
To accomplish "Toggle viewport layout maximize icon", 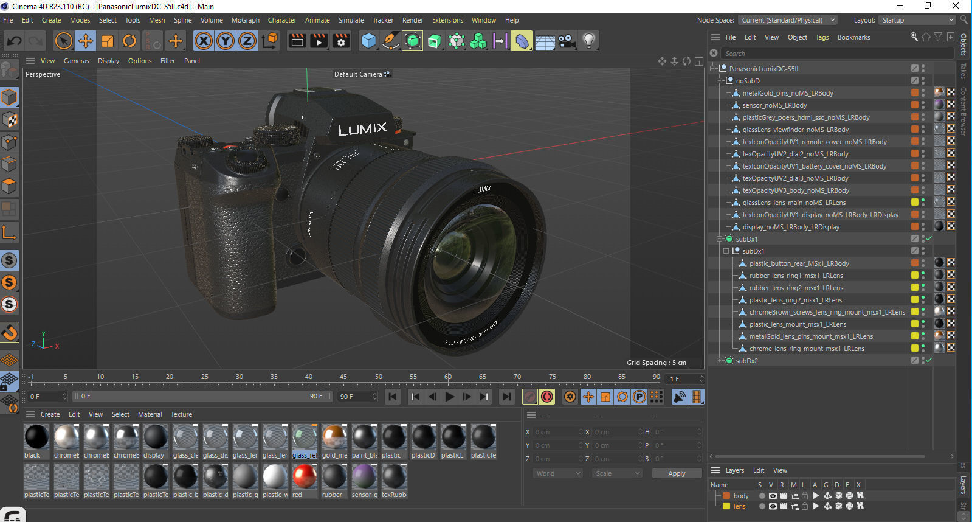I will pos(699,61).
